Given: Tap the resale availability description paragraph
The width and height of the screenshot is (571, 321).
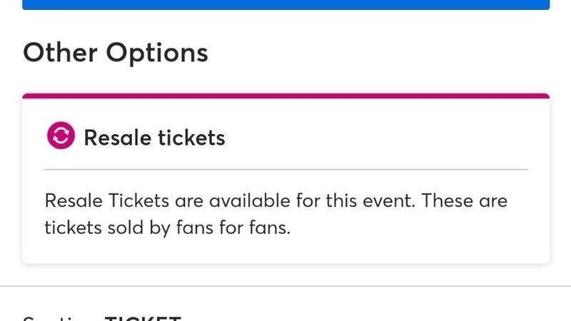Looking at the screenshot, I should coord(276,215).
